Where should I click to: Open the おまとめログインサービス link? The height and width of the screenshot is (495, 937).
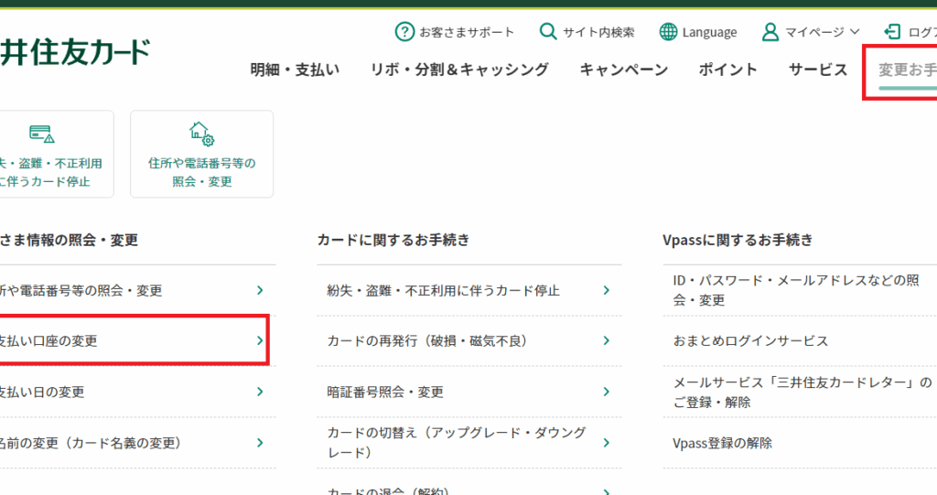(750, 341)
